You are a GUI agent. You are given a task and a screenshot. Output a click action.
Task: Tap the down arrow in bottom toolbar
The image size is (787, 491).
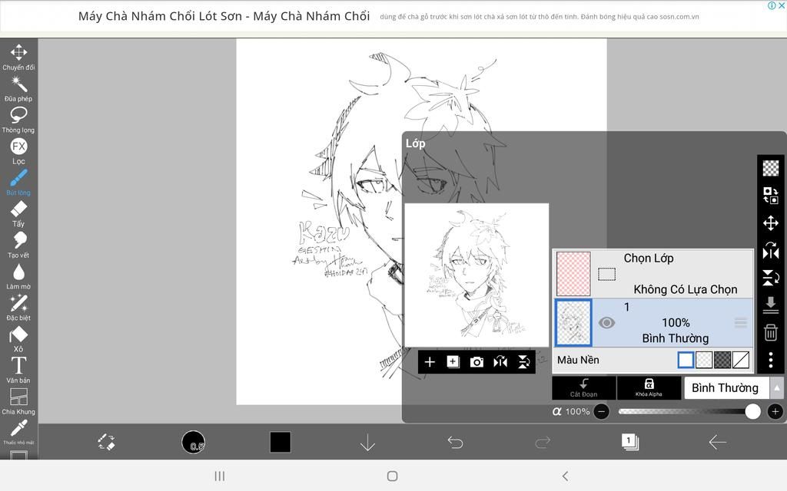(368, 443)
